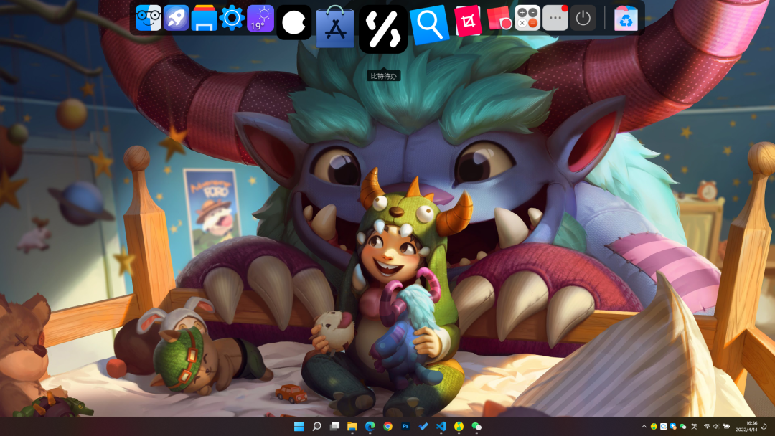Open the blue gear settings dock icon
This screenshot has width=775, height=436.
[232, 19]
